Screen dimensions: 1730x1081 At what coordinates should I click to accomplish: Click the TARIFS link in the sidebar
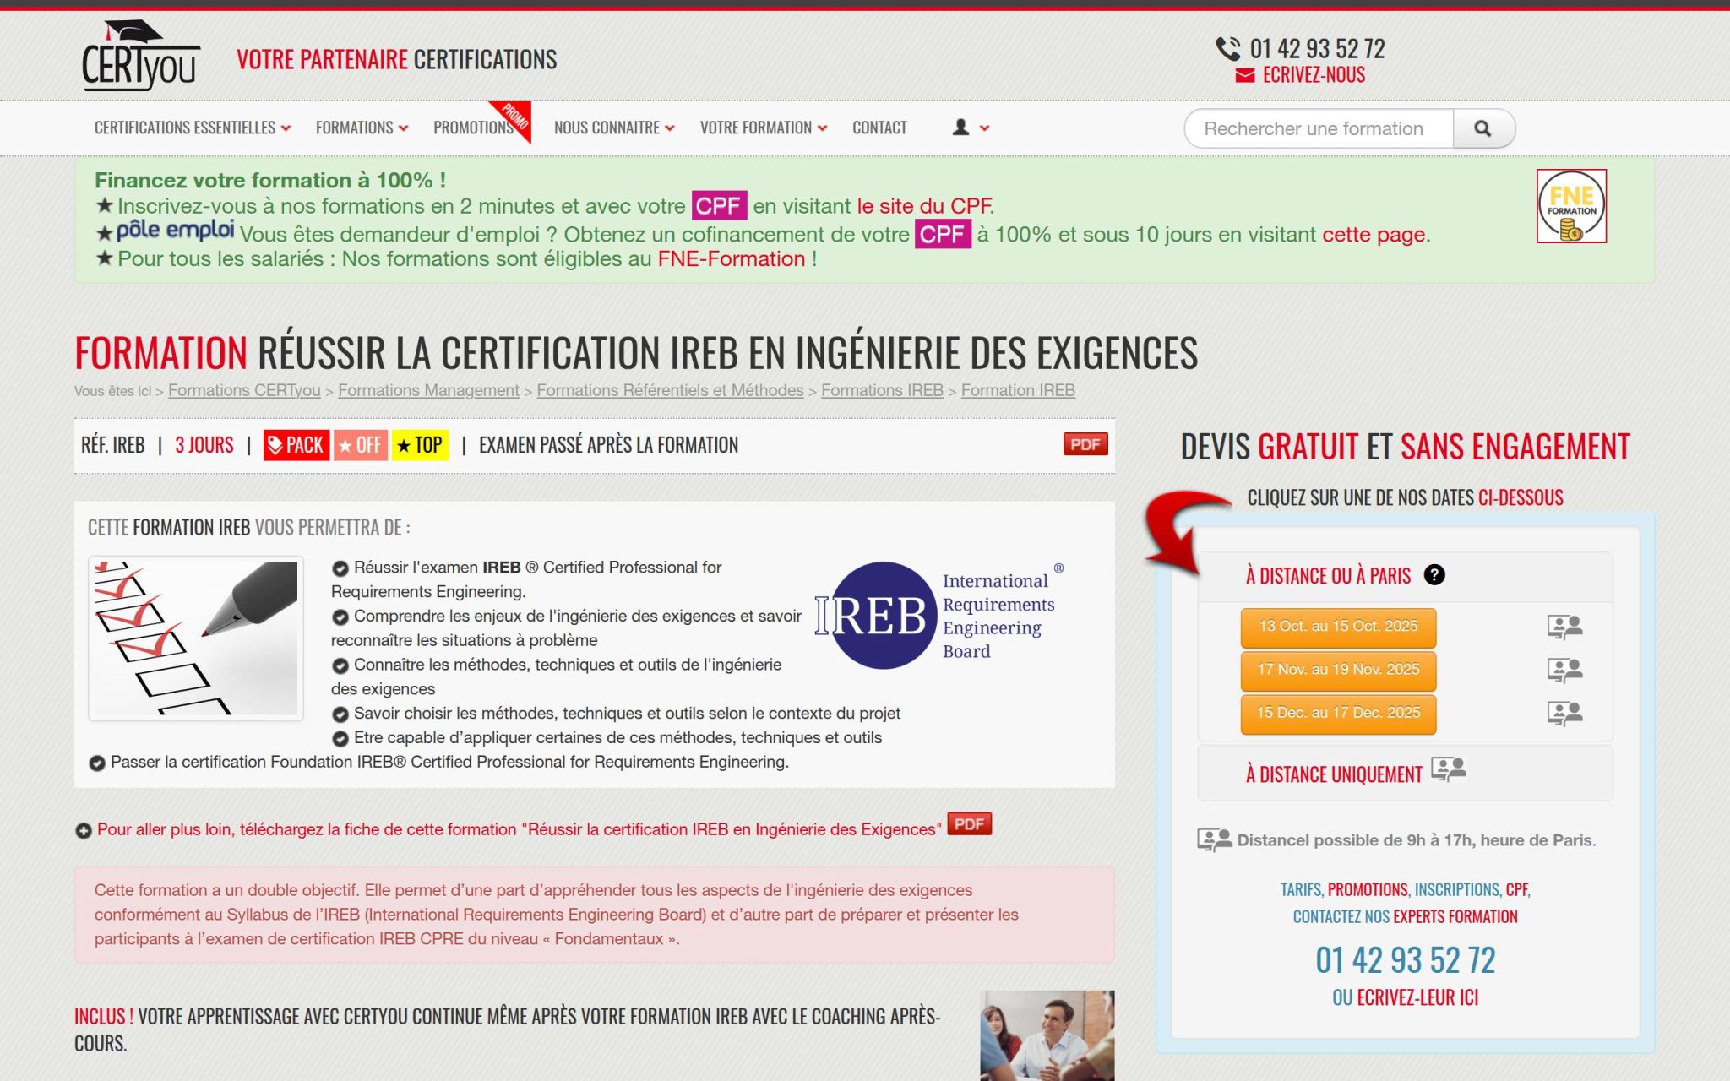1301,889
